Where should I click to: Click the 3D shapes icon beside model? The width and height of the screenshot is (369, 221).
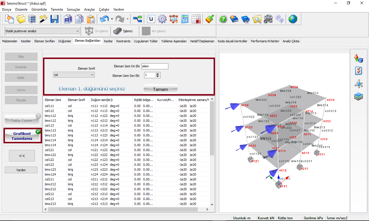[359, 58]
